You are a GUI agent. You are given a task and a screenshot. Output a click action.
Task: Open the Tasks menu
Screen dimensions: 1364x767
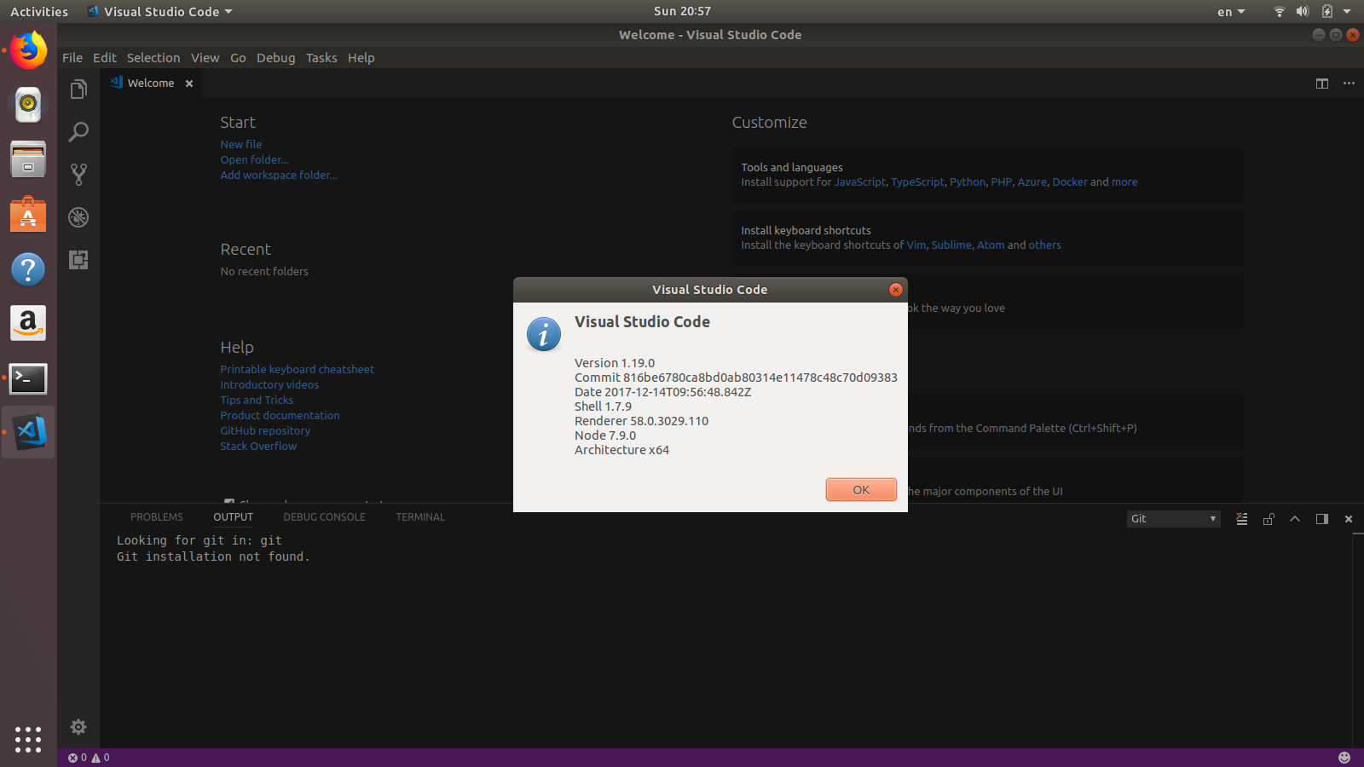(x=321, y=58)
